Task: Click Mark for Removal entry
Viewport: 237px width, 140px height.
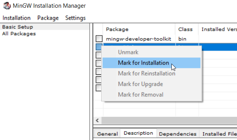Action: coord(151,94)
